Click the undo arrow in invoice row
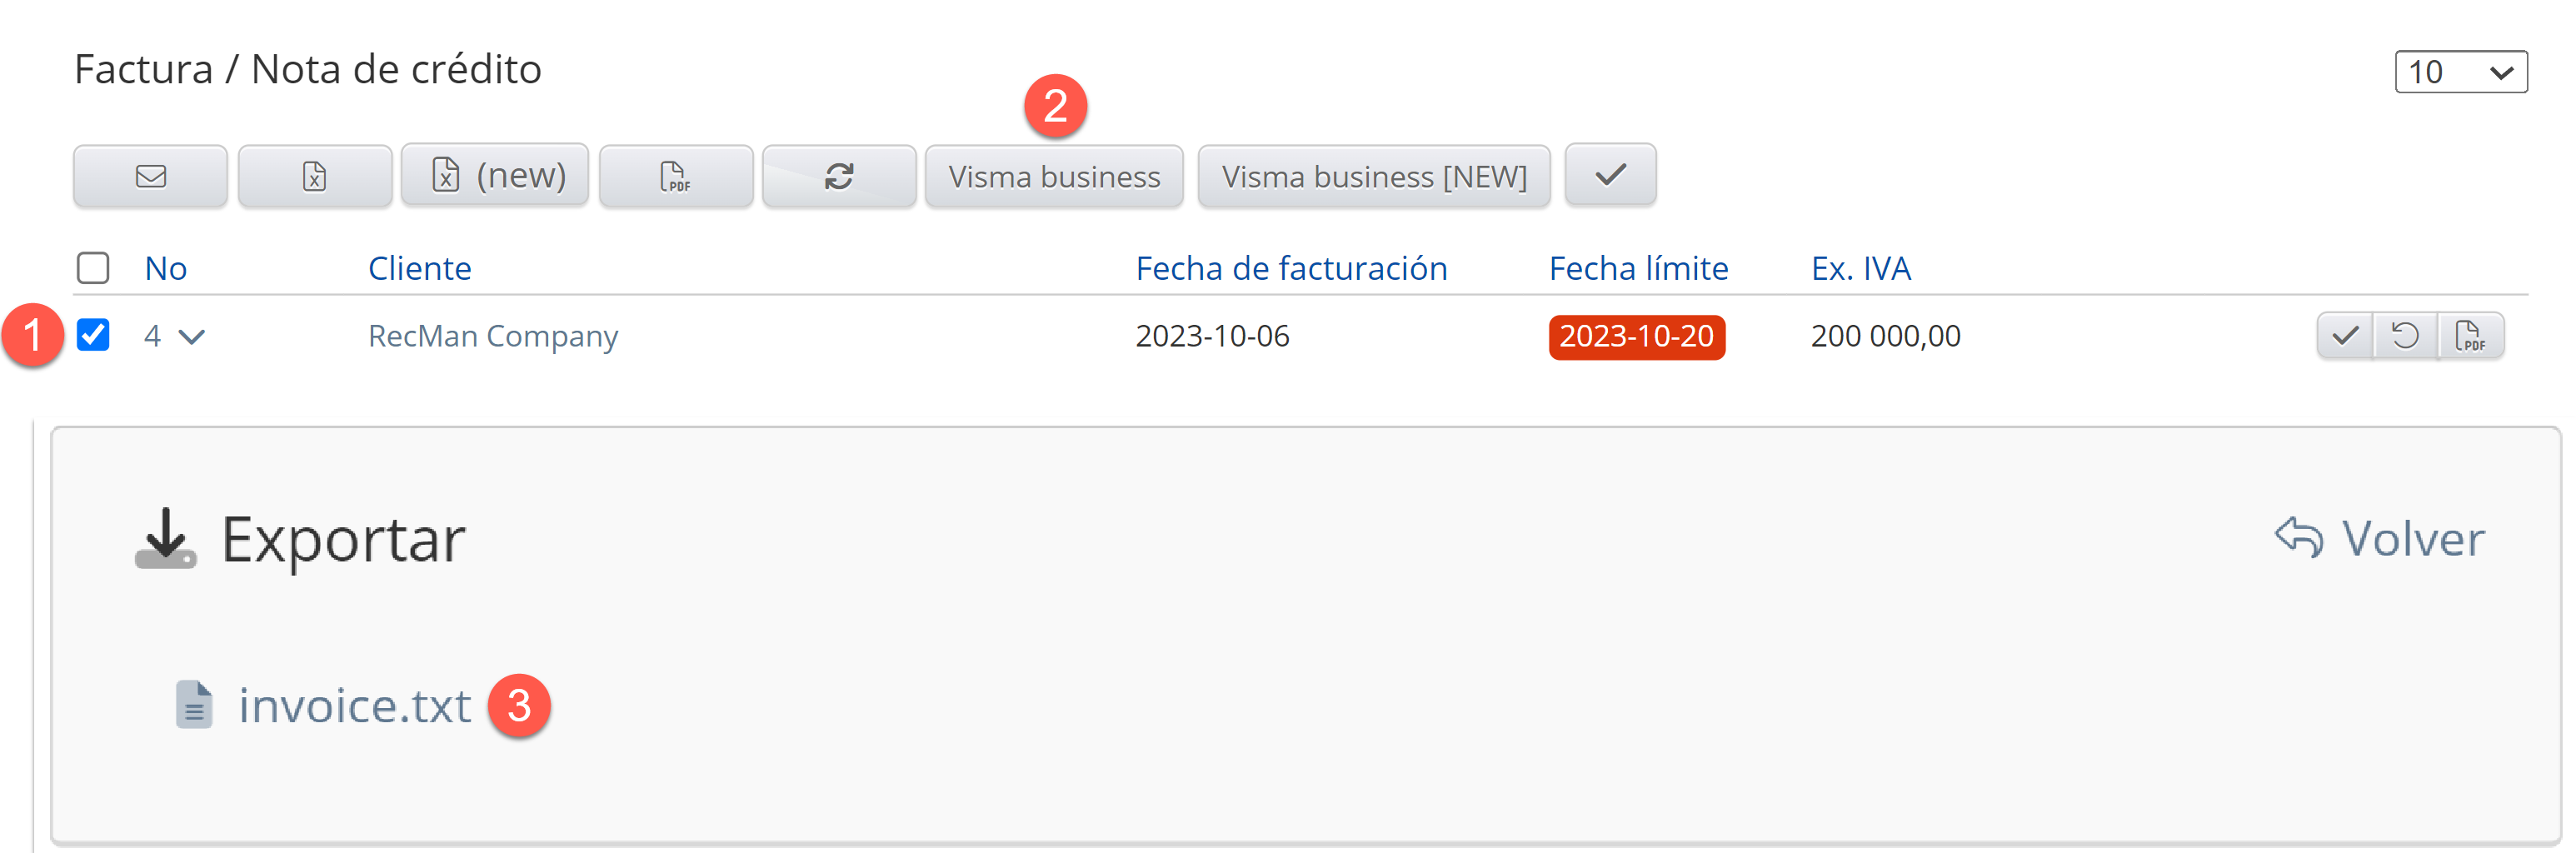Screen dimensions: 2576x853 tap(2405, 335)
